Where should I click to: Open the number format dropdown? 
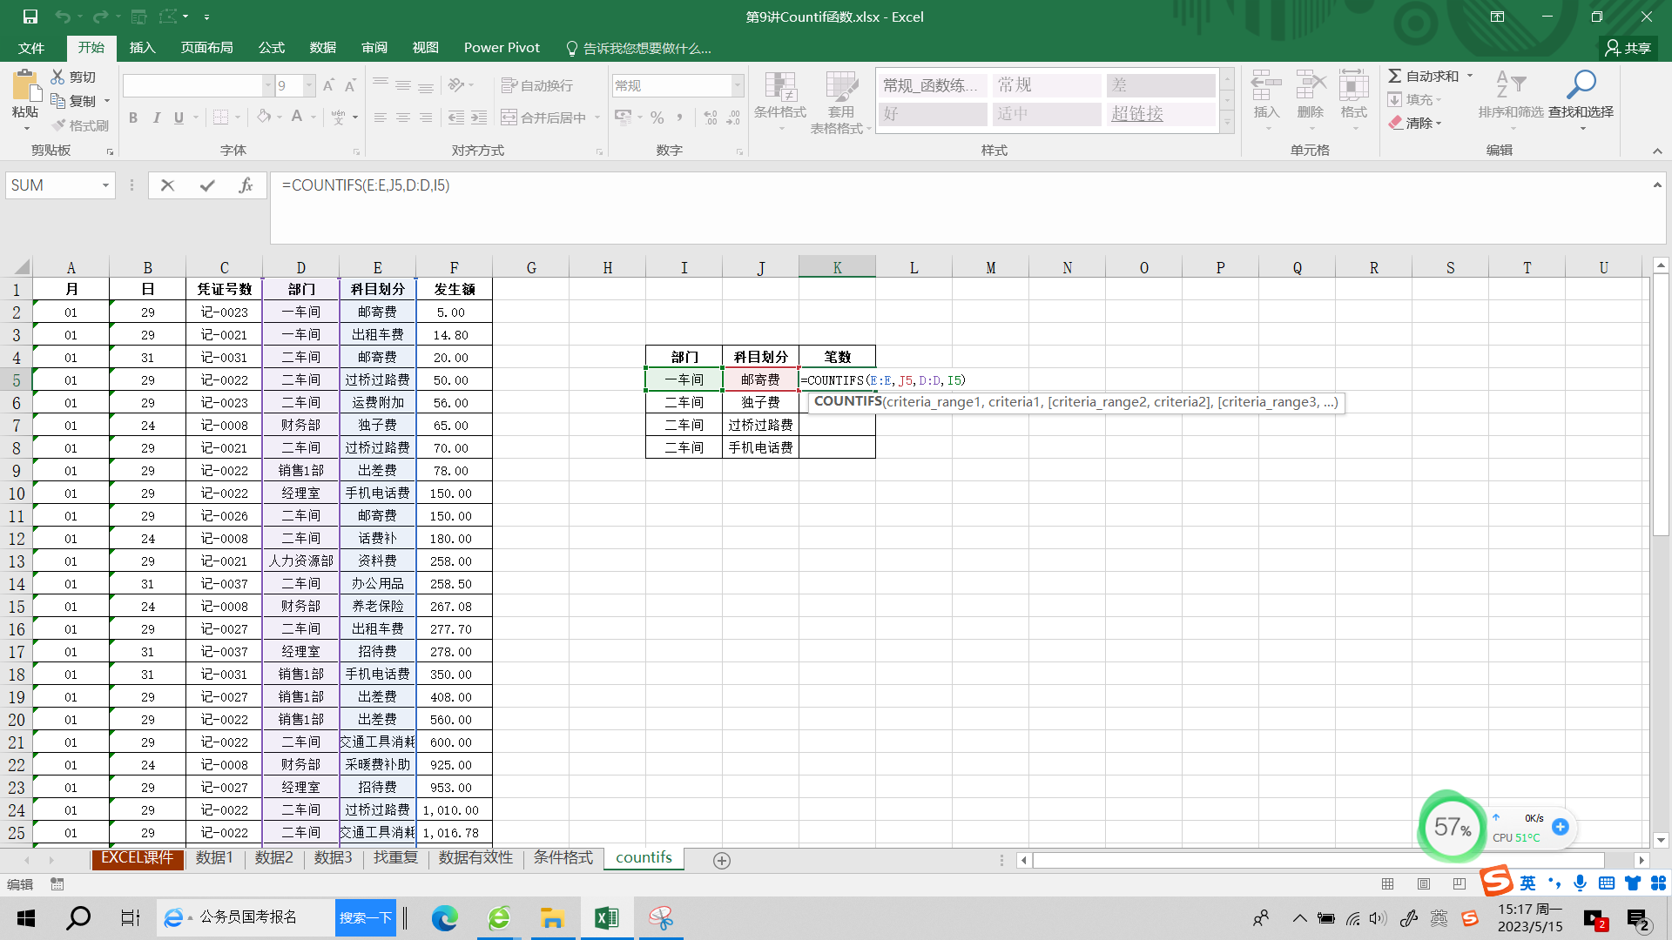(x=738, y=85)
